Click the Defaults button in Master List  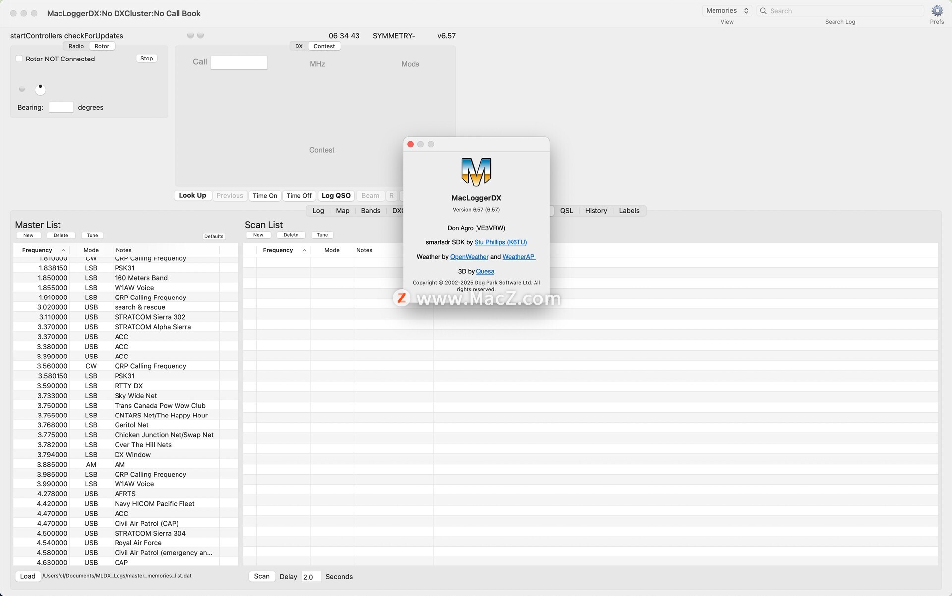coord(214,236)
